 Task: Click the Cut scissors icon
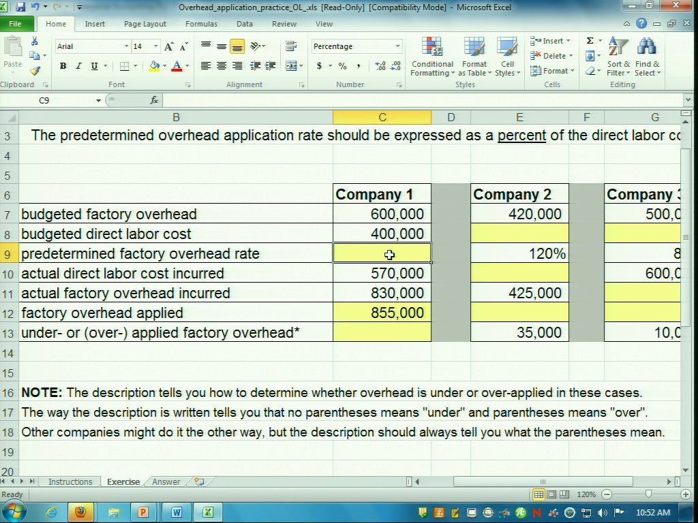click(35, 42)
